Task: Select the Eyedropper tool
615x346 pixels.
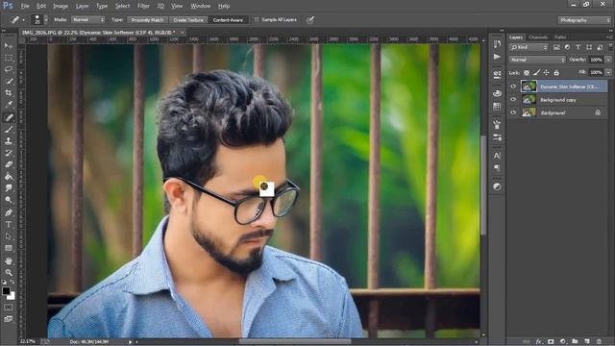Action: point(9,105)
